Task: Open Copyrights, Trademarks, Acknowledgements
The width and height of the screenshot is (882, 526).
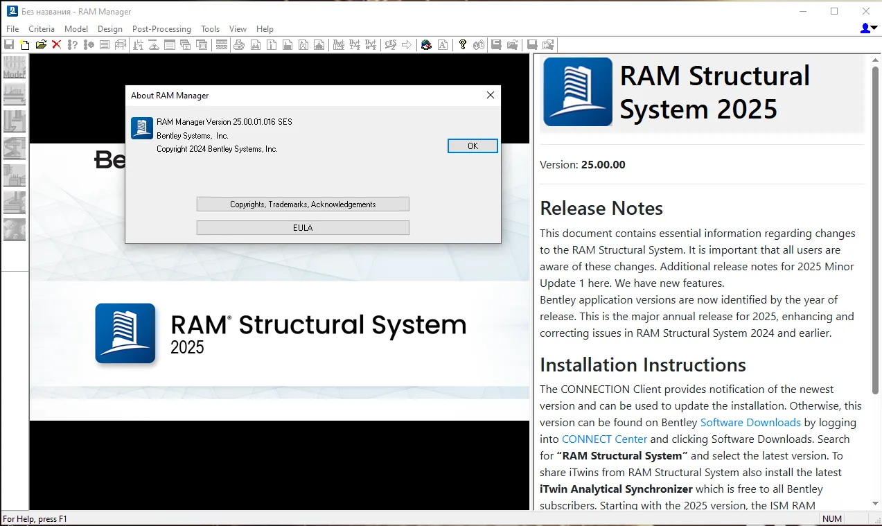Action: point(303,204)
